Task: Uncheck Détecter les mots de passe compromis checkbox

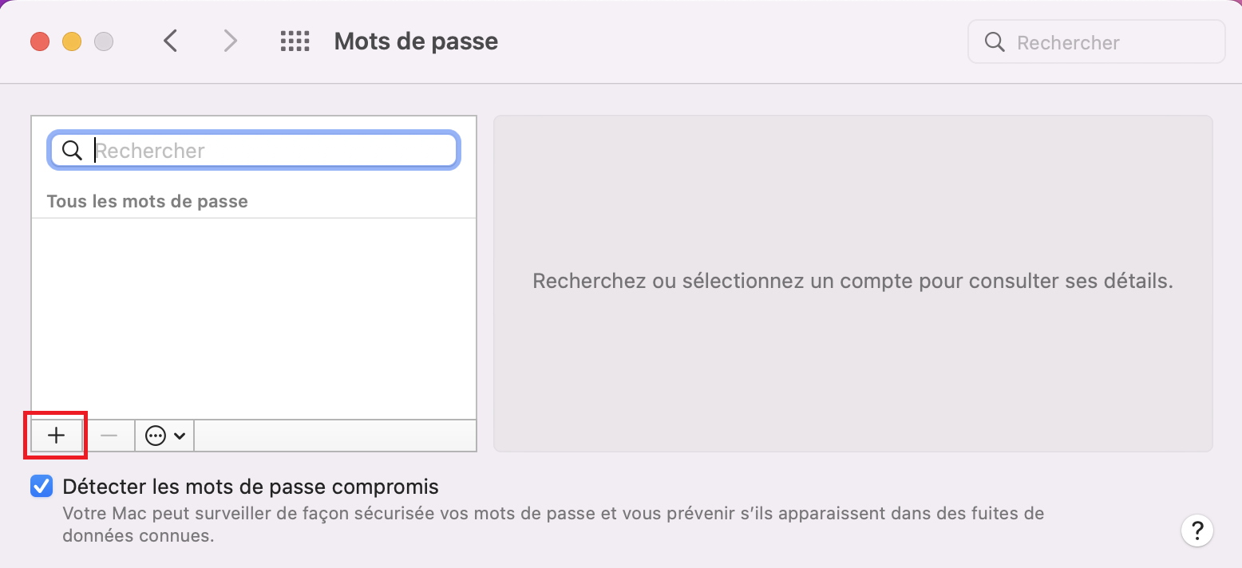Action: [42, 486]
